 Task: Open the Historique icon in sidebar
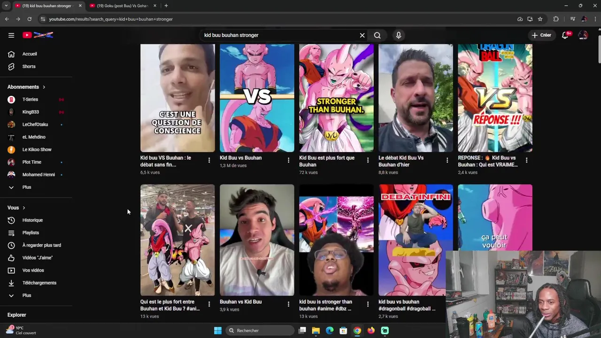[x=11, y=220]
